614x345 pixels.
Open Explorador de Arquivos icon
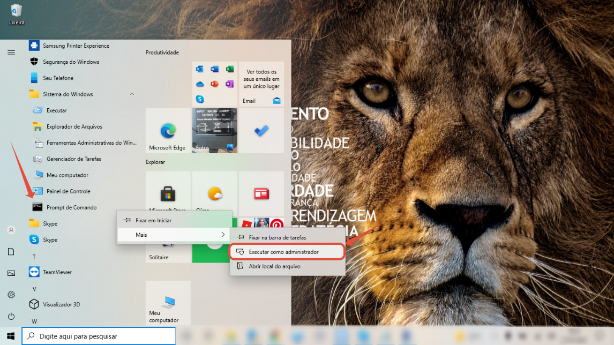coord(38,126)
